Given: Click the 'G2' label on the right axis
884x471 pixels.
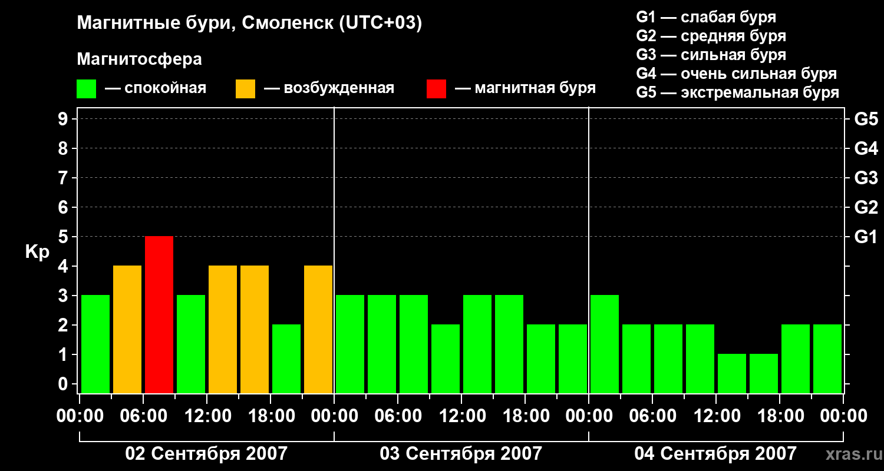Looking at the screenshot, I should 866,207.
